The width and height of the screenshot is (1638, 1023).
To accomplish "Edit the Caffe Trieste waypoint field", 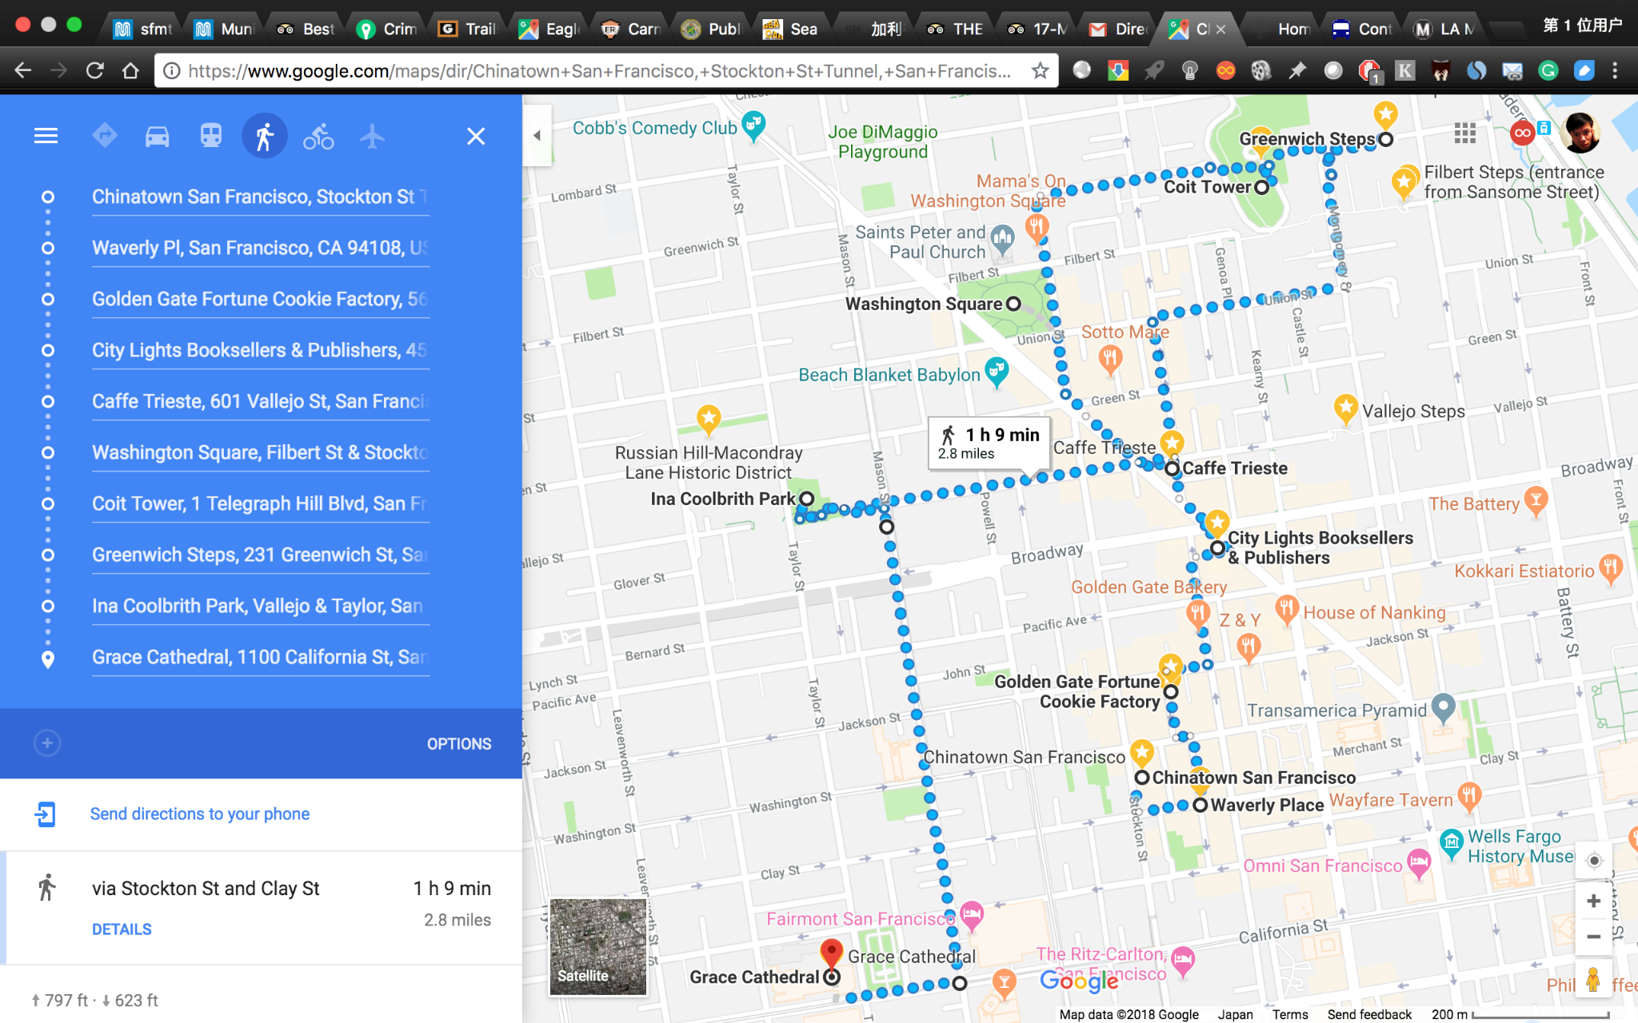I will (261, 401).
